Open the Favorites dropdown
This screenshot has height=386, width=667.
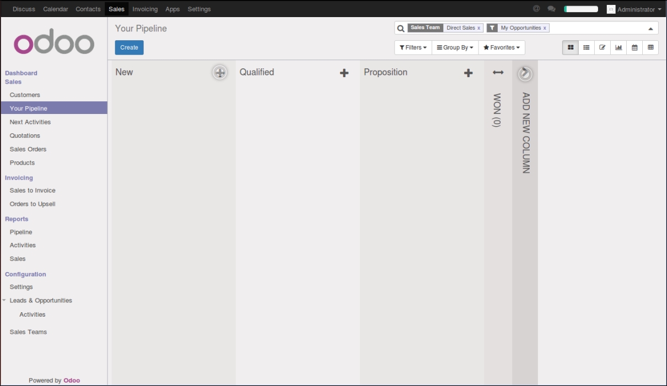pos(502,47)
